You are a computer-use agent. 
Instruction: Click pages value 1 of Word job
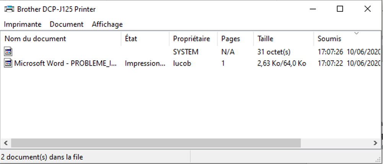tap(223, 63)
